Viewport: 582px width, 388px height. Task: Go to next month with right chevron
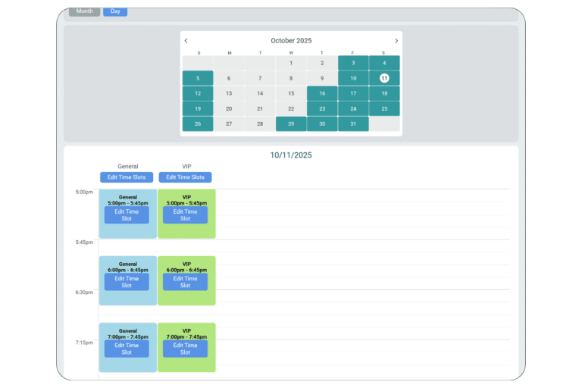point(396,41)
